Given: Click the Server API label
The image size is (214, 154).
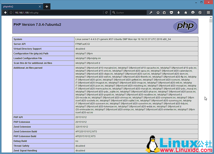Looking at the screenshot, I should pyautogui.click(x=19, y=44).
